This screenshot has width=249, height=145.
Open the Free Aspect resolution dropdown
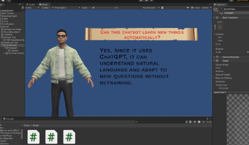(66, 8)
